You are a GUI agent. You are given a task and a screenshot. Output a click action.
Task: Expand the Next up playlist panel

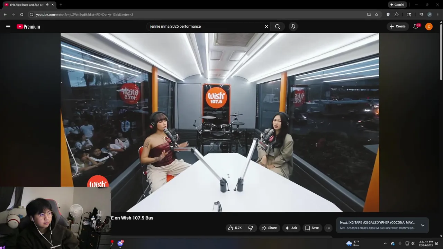point(423,225)
